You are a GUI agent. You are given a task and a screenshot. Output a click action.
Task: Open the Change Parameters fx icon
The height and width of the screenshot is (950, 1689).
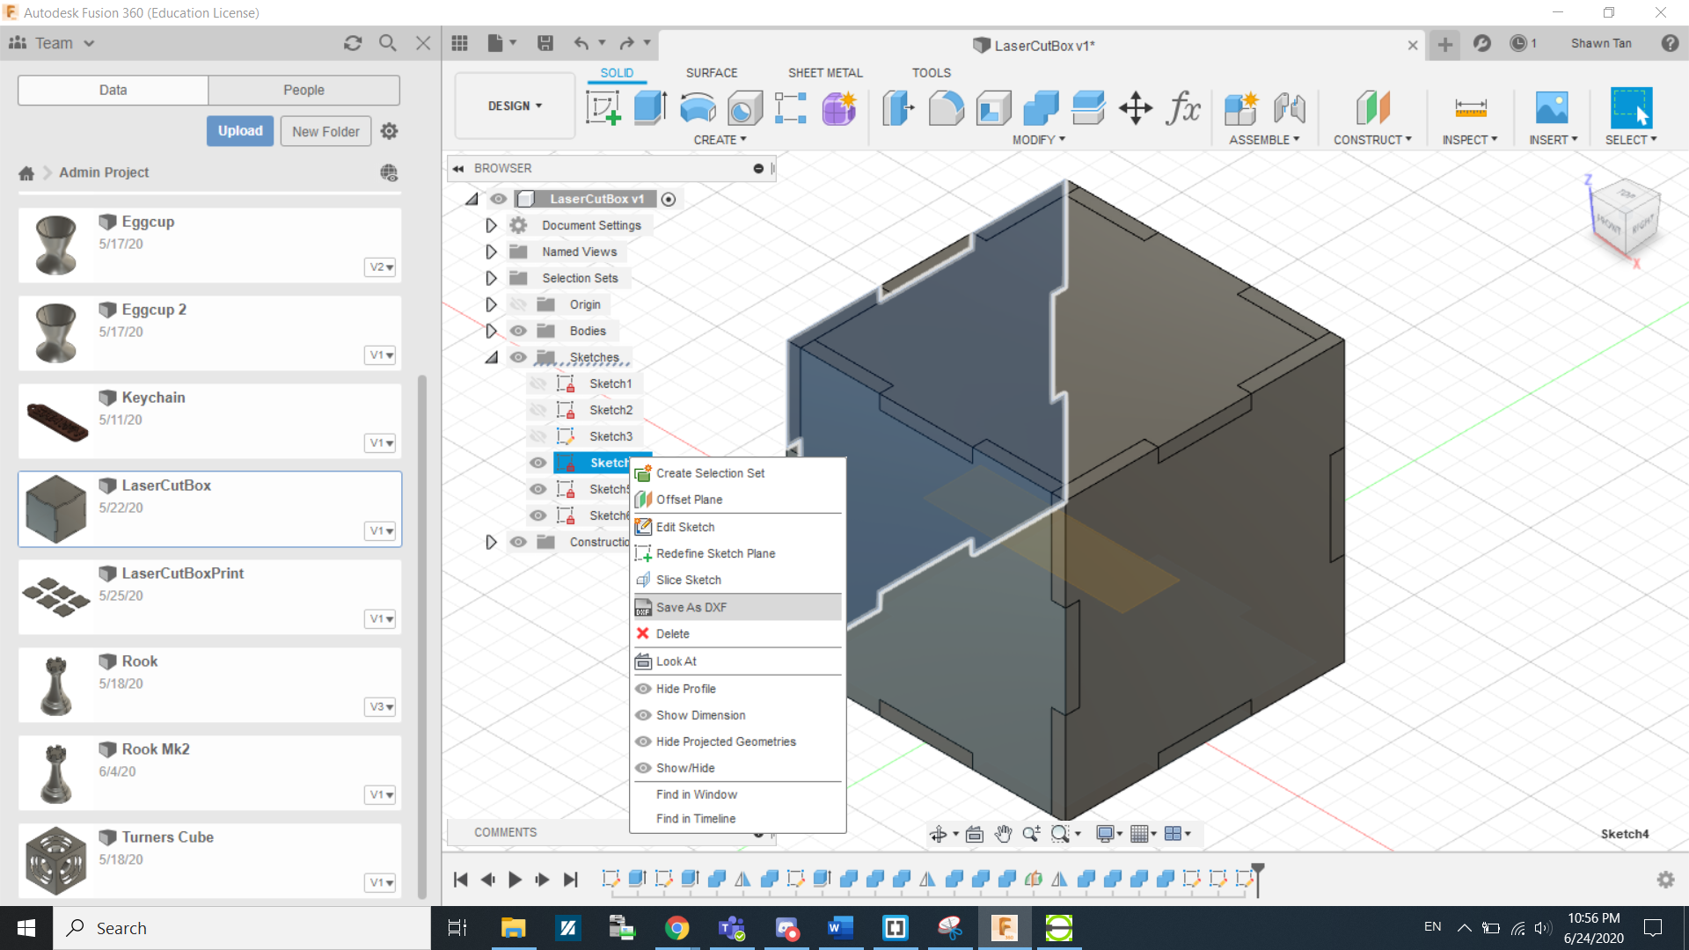point(1183,108)
